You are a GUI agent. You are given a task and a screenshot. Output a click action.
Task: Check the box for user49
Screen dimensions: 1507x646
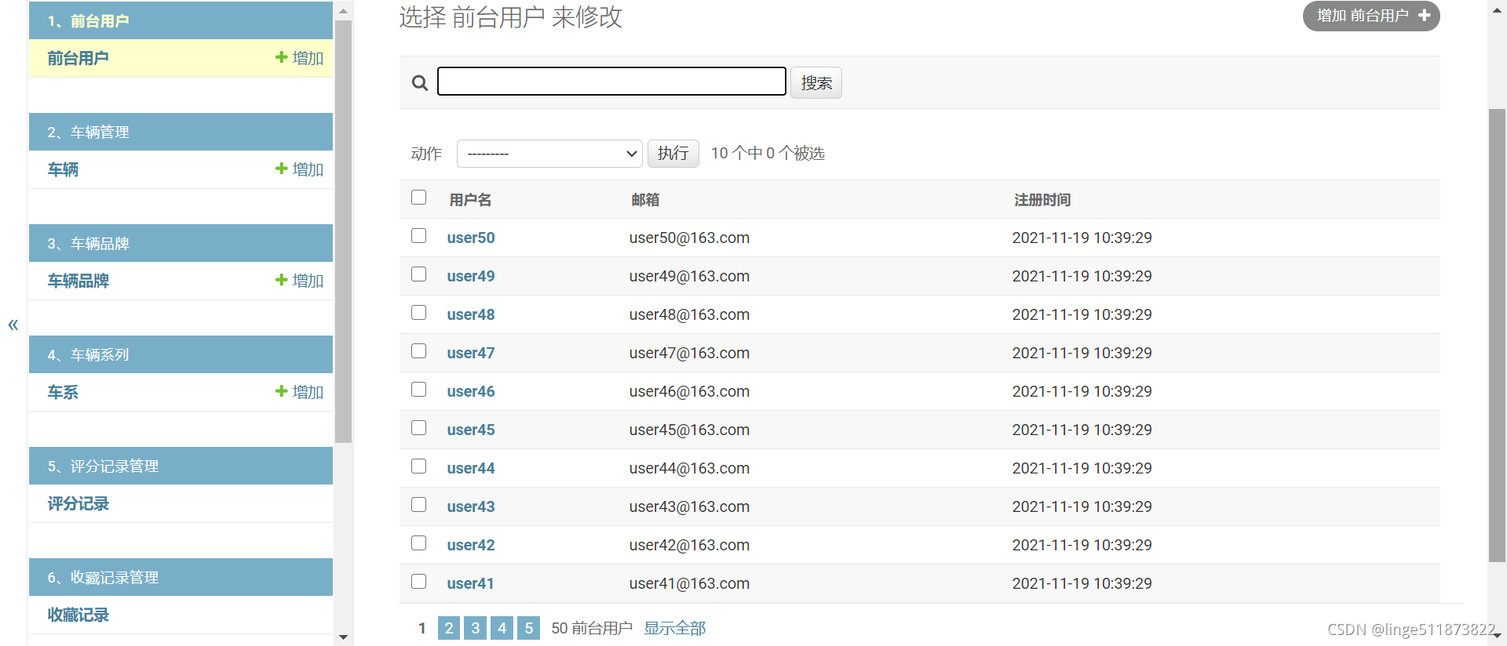pos(419,274)
